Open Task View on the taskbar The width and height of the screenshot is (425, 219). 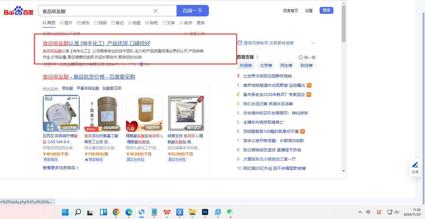(x=91, y=212)
